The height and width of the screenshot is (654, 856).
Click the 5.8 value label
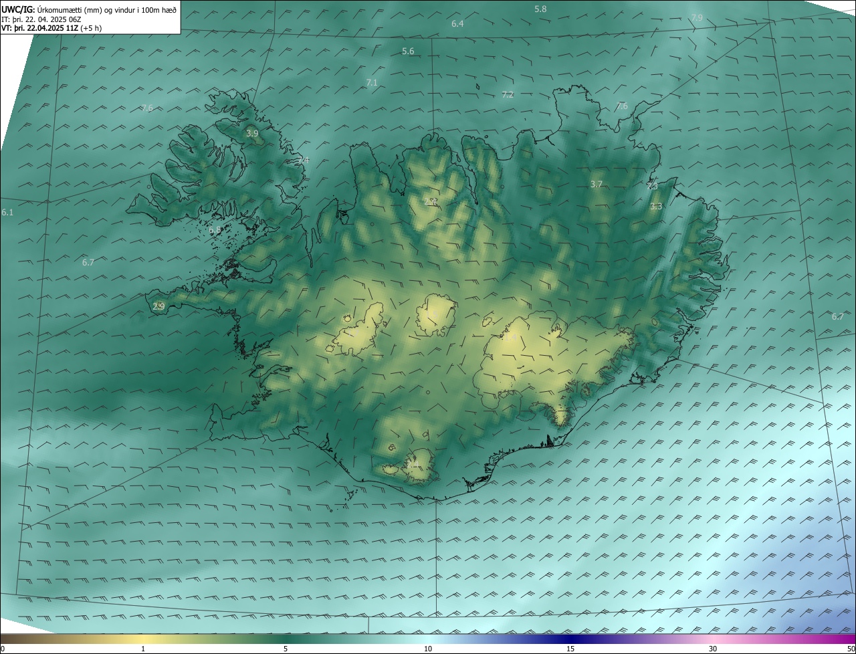[540, 9]
